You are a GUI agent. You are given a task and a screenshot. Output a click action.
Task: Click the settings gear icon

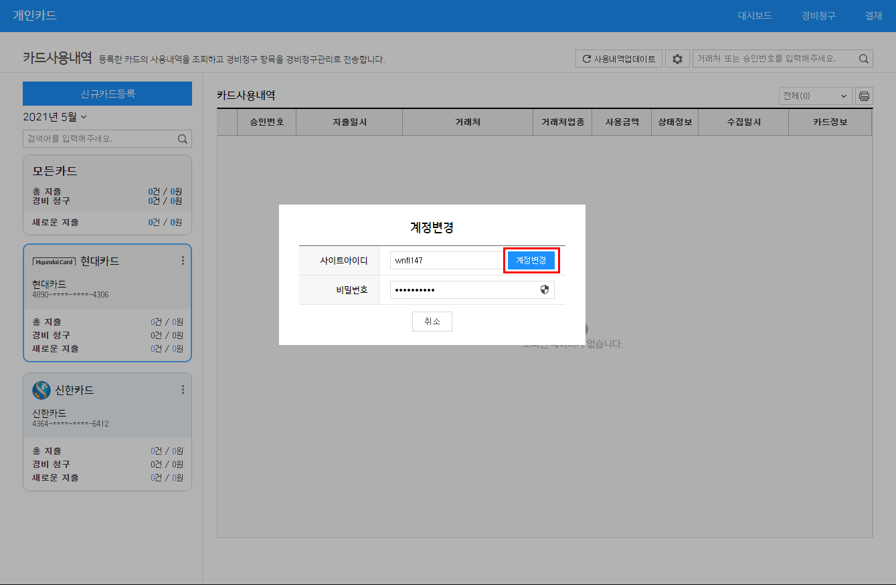[677, 59]
